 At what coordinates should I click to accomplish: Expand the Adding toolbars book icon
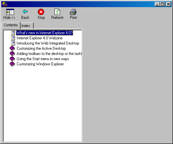pos(12,54)
